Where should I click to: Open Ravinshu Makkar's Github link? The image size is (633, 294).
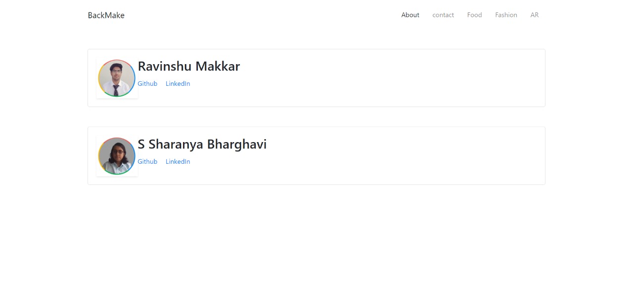[147, 83]
